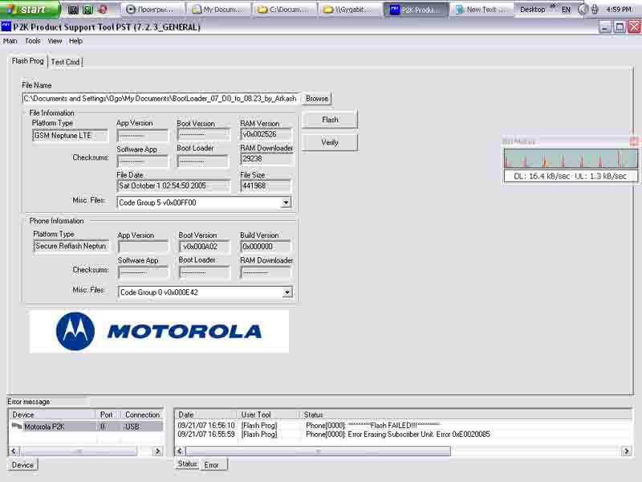642x482 pixels.
Task: Click the Connection column header
Action: (x=142, y=415)
